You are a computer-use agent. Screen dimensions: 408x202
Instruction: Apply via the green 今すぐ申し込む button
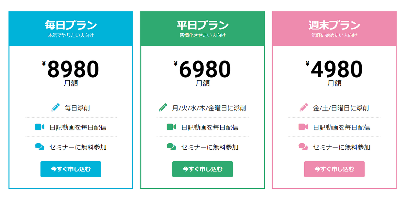203,169
